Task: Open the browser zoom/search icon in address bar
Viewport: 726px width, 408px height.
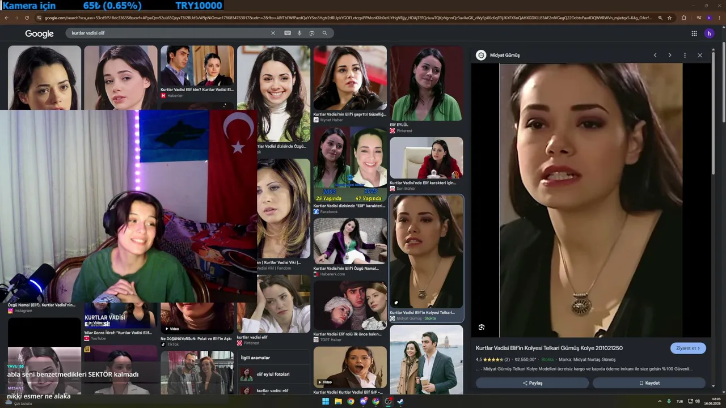Action: (660, 18)
